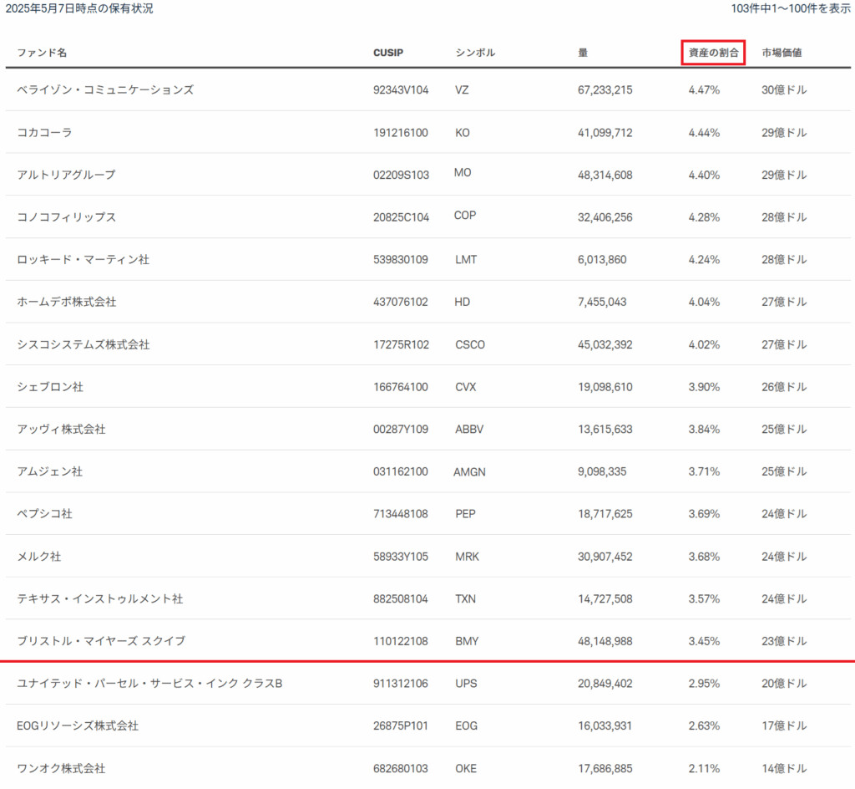Select the KO ticker symbol
The width and height of the screenshot is (855, 789).
[x=463, y=133]
